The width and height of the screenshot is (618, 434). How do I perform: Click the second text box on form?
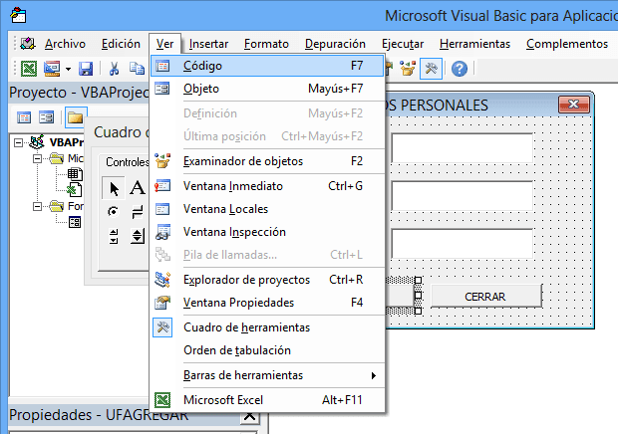[x=462, y=196]
